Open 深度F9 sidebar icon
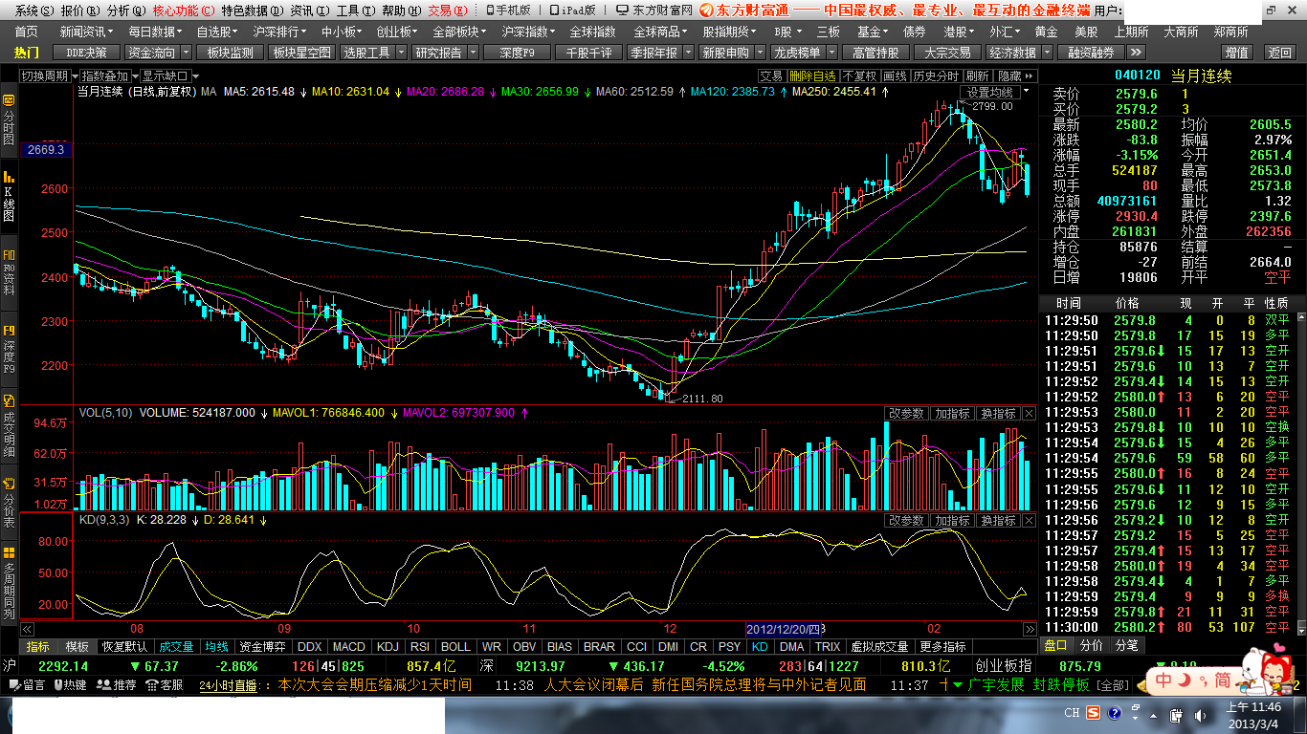1307x734 pixels. (9, 348)
